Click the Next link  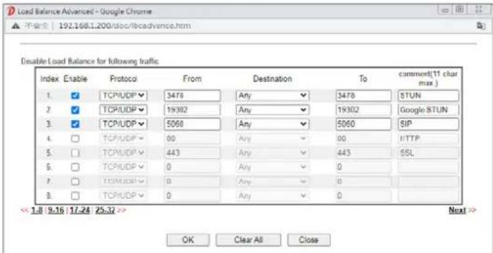[457, 210]
